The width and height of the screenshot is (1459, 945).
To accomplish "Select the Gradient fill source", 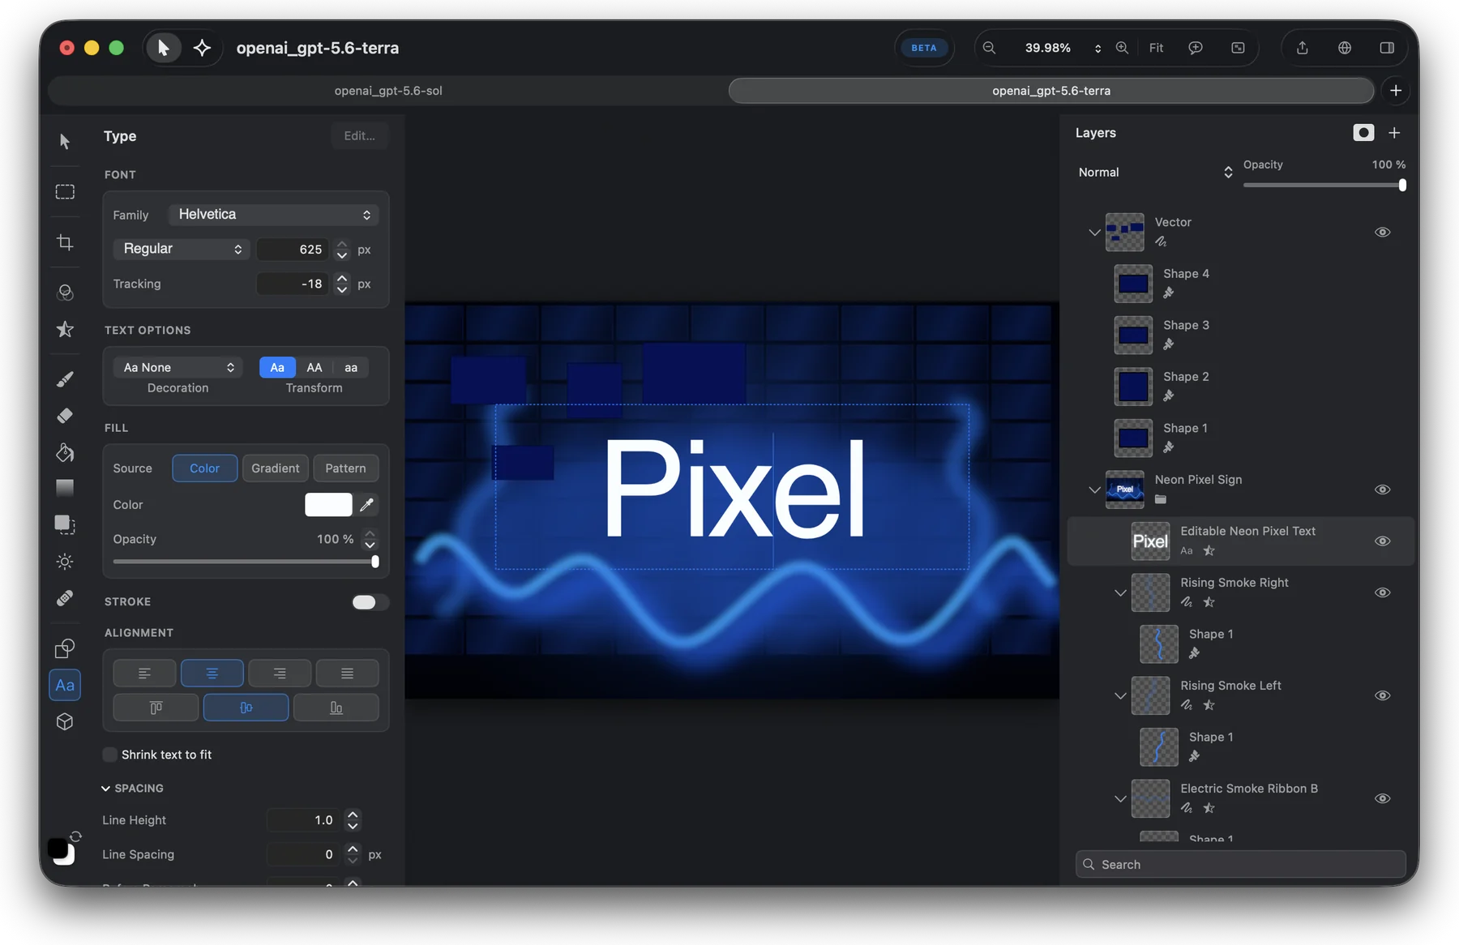I will coord(275,468).
